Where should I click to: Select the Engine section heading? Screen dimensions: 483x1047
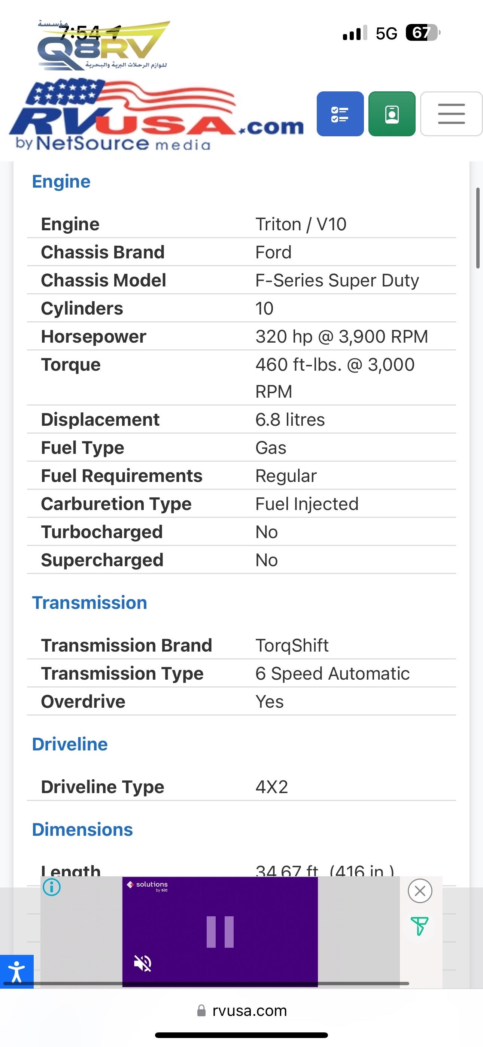pos(61,181)
